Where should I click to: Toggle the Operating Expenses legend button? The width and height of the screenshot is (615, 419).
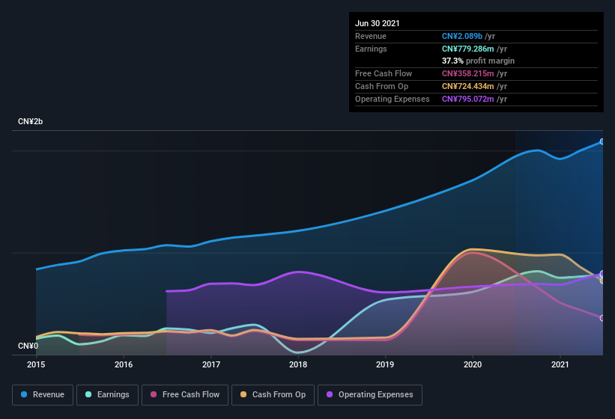pyautogui.click(x=370, y=395)
